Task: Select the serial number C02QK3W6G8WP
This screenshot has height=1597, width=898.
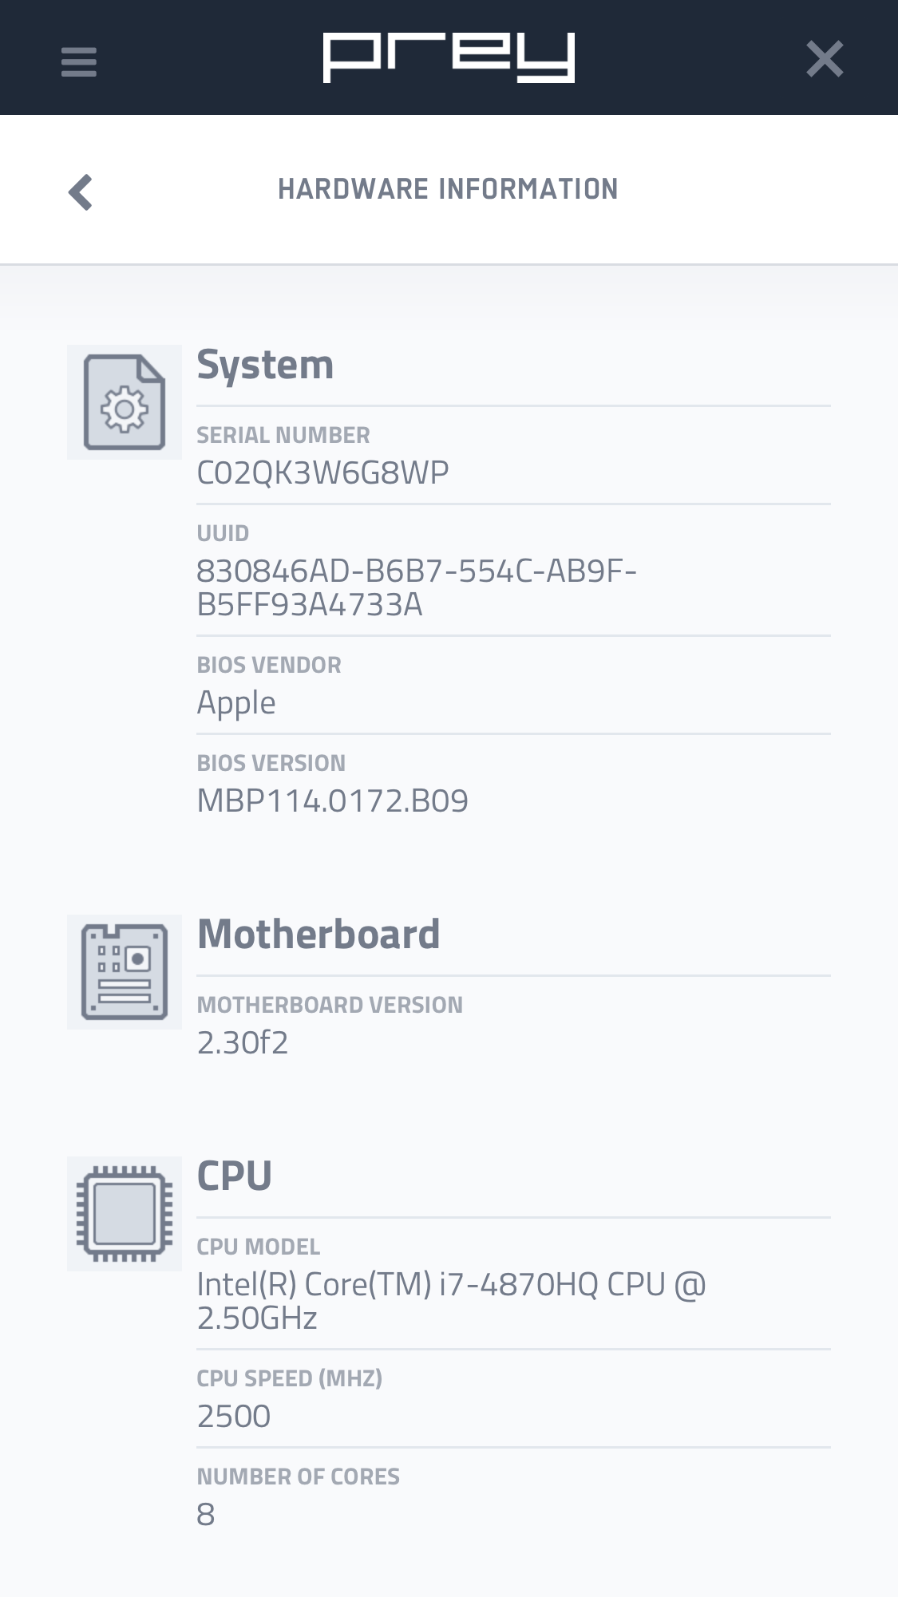Action: pyautogui.click(x=322, y=472)
